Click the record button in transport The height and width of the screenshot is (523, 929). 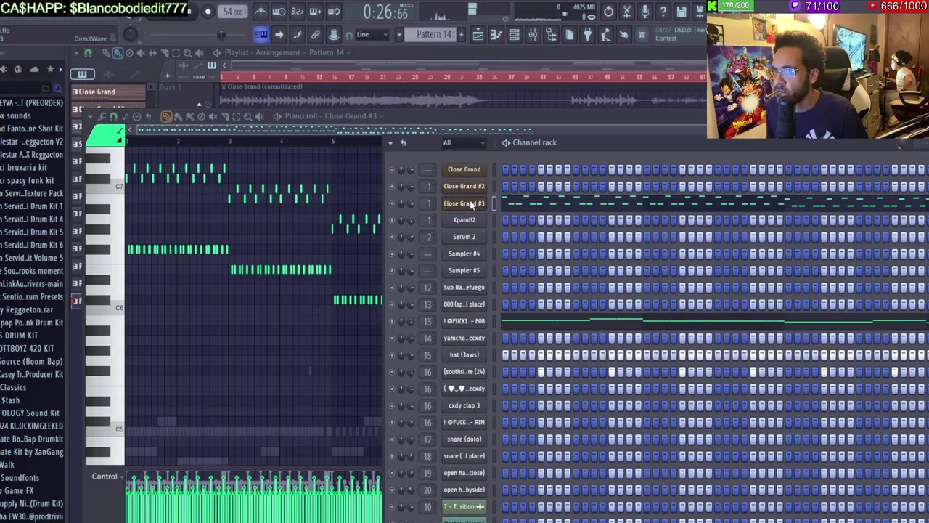[208, 12]
